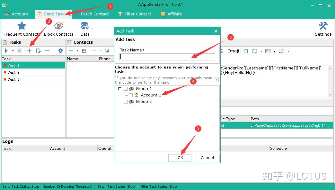
Task: Click the swap arrows icon
Action: [281, 51]
